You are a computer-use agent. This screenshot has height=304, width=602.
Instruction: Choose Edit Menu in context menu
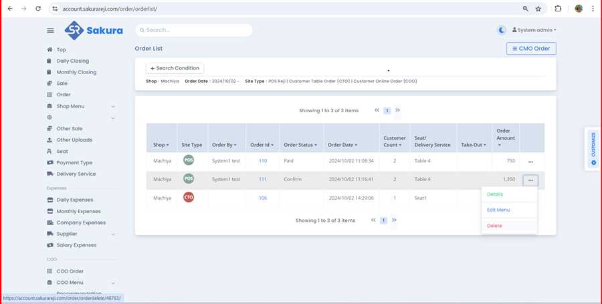click(498, 210)
